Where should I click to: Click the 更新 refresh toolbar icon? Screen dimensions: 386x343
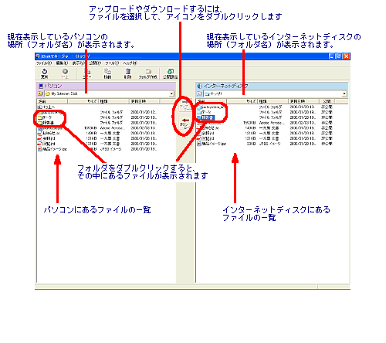45,73
